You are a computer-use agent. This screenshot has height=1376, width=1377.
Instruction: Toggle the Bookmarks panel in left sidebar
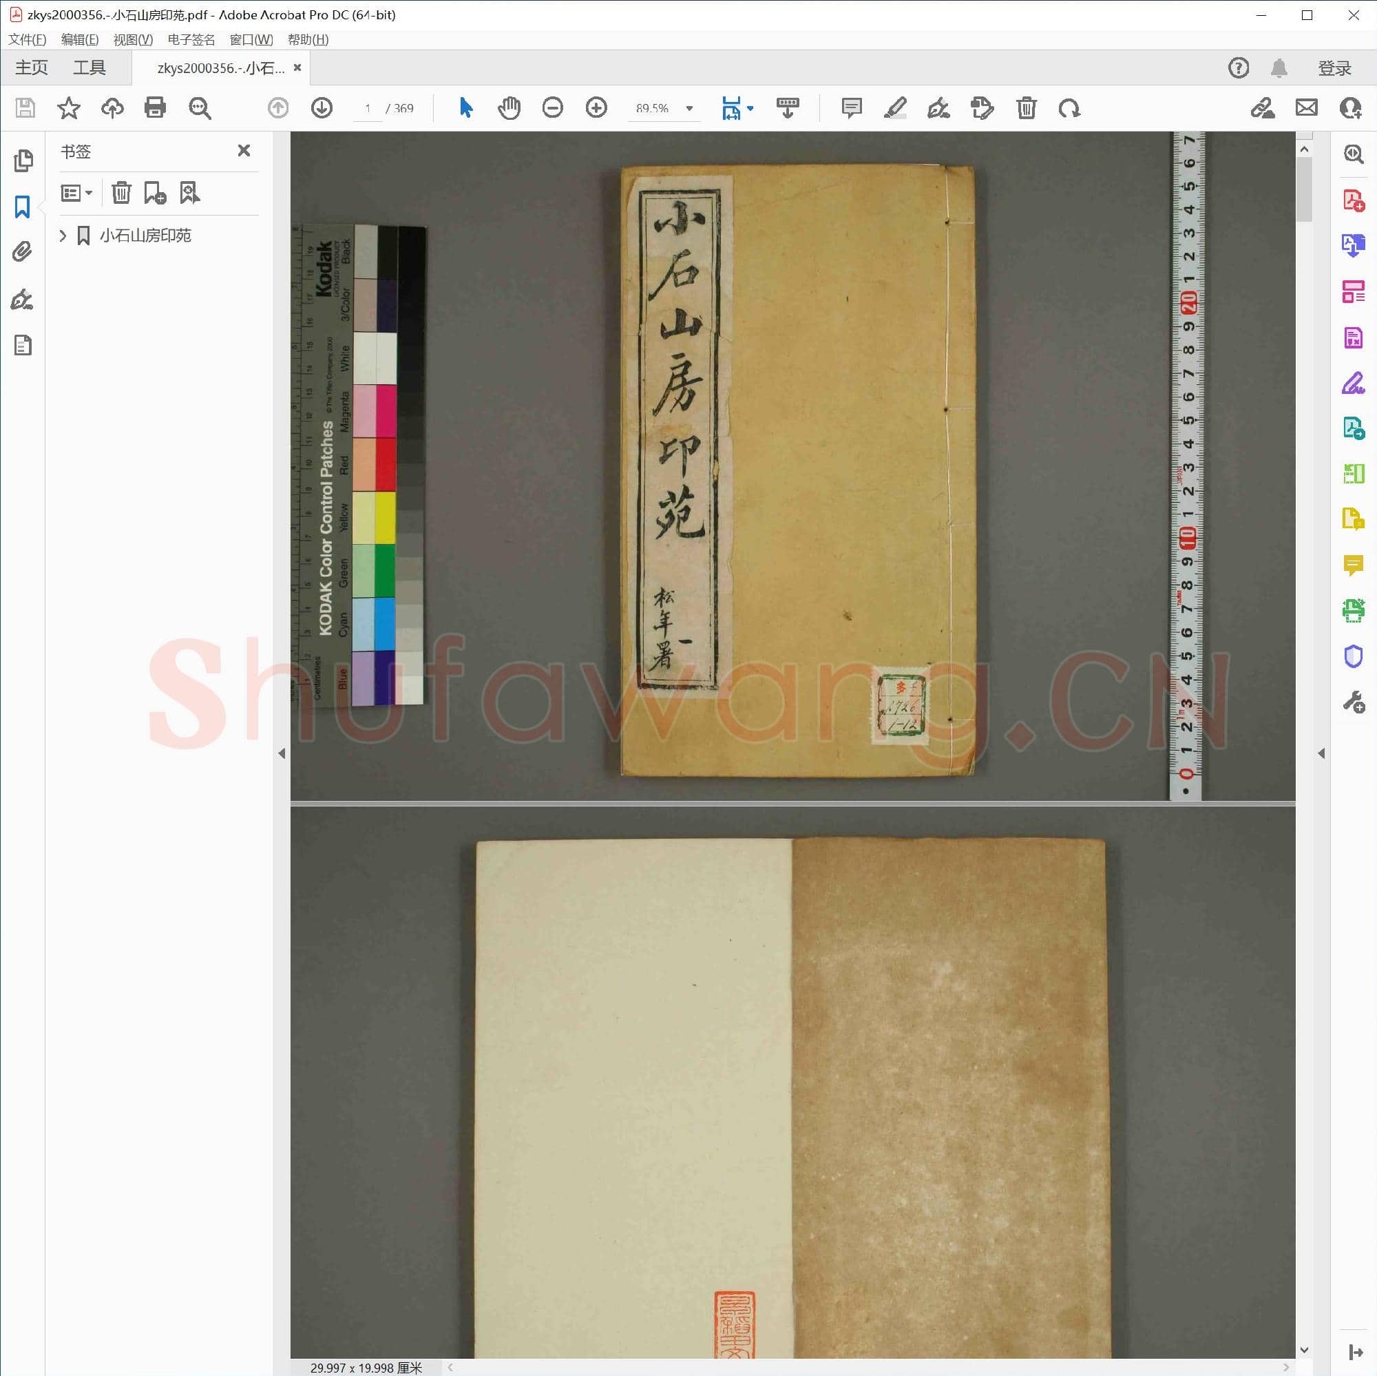22,207
